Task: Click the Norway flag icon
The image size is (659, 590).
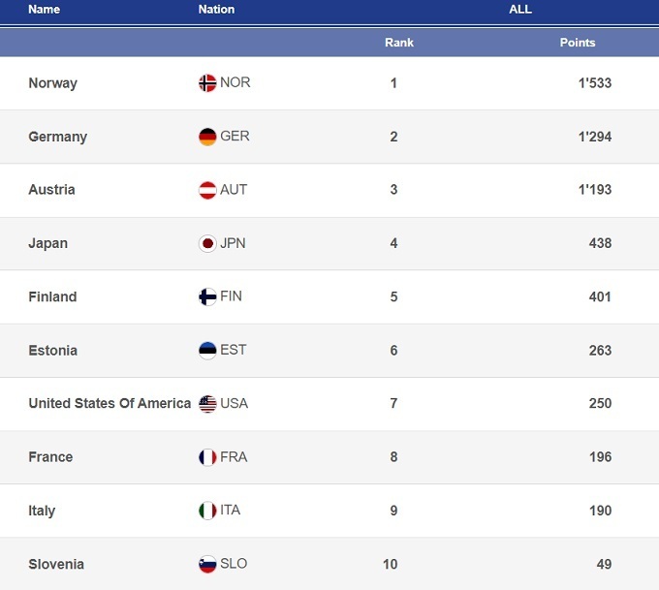Action: (207, 83)
